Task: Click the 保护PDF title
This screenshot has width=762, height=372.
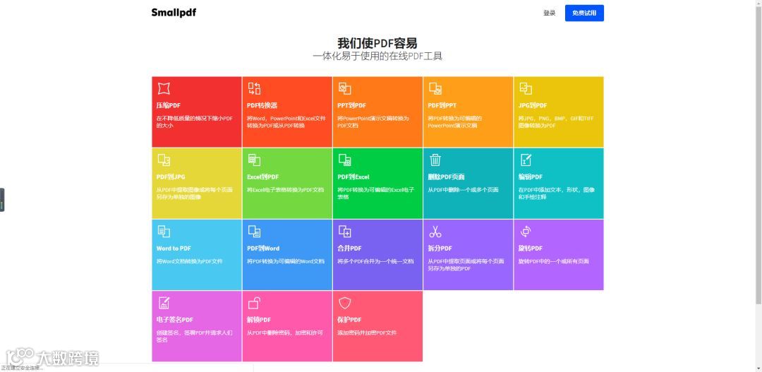Action: 349,320
